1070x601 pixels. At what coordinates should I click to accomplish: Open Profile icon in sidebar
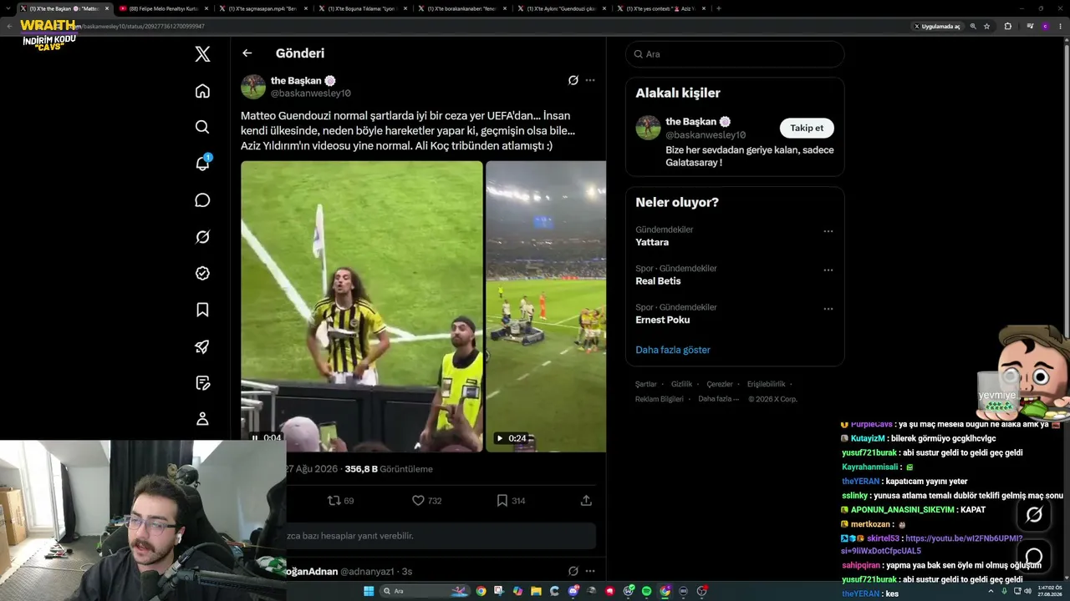[202, 419]
